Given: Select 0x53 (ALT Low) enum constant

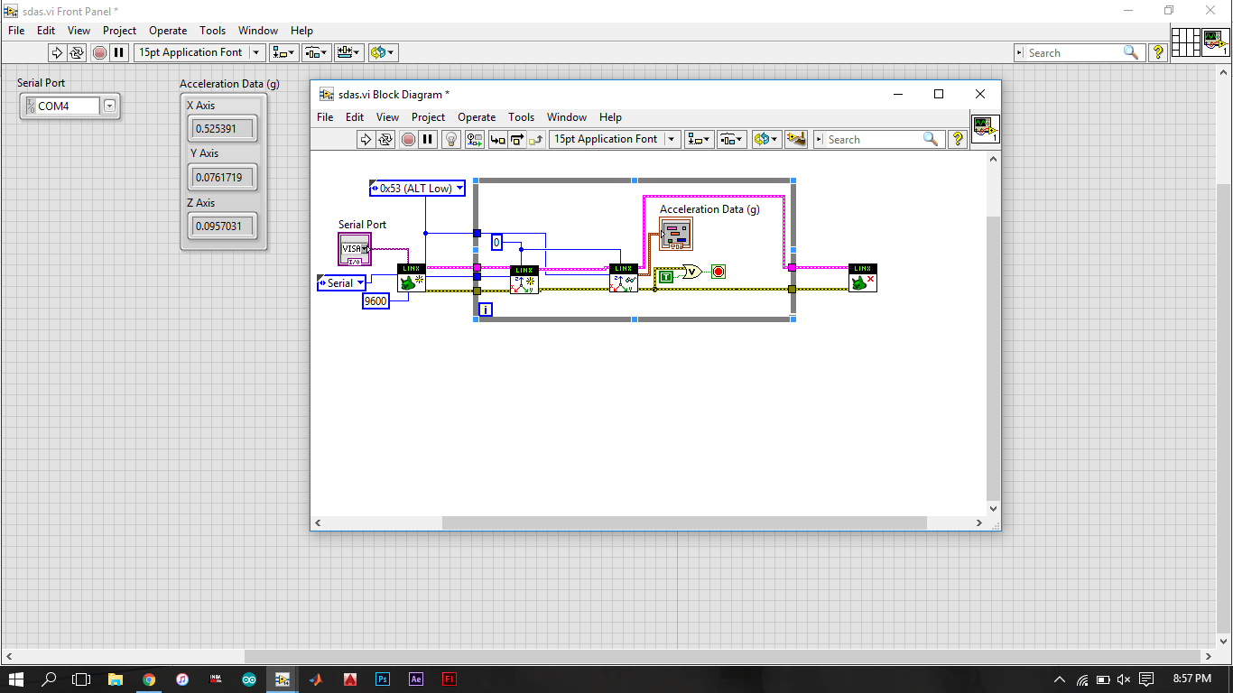Looking at the screenshot, I should pyautogui.click(x=418, y=189).
